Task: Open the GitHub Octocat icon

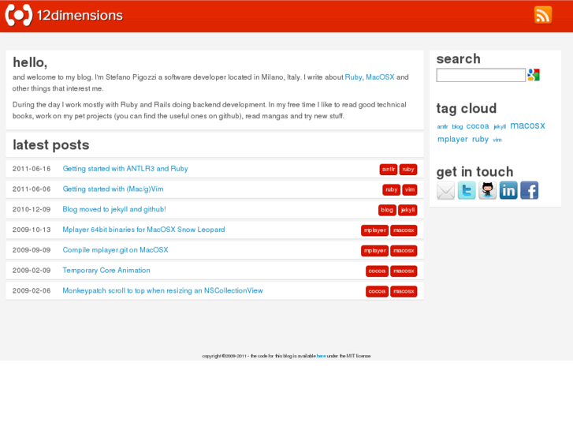Action: pyautogui.click(x=488, y=190)
